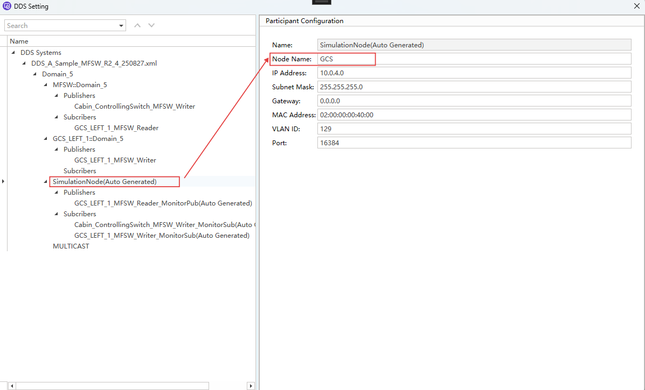Collapse the Domain_5 tree node
This screenshot has width=645, height=390.
pyautogui.click(x=34, y=74)
